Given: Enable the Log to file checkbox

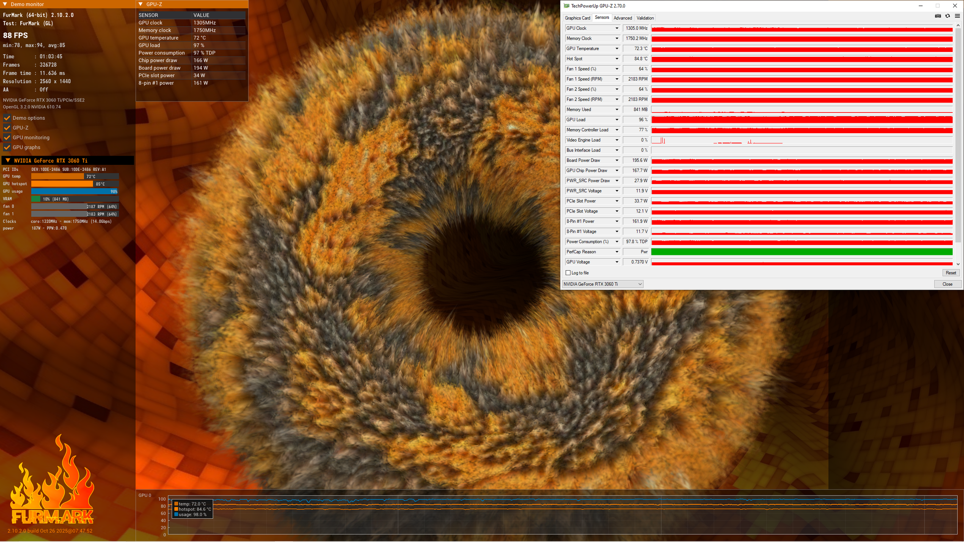Looking at the screenshot, I should 568,273.
